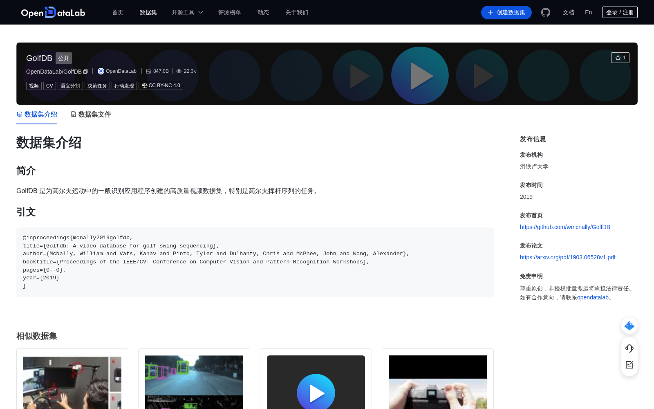Open the similar dataset with street scene image
Screen dimensions: 654x409
pyautogui.click(x=194, y=379)
